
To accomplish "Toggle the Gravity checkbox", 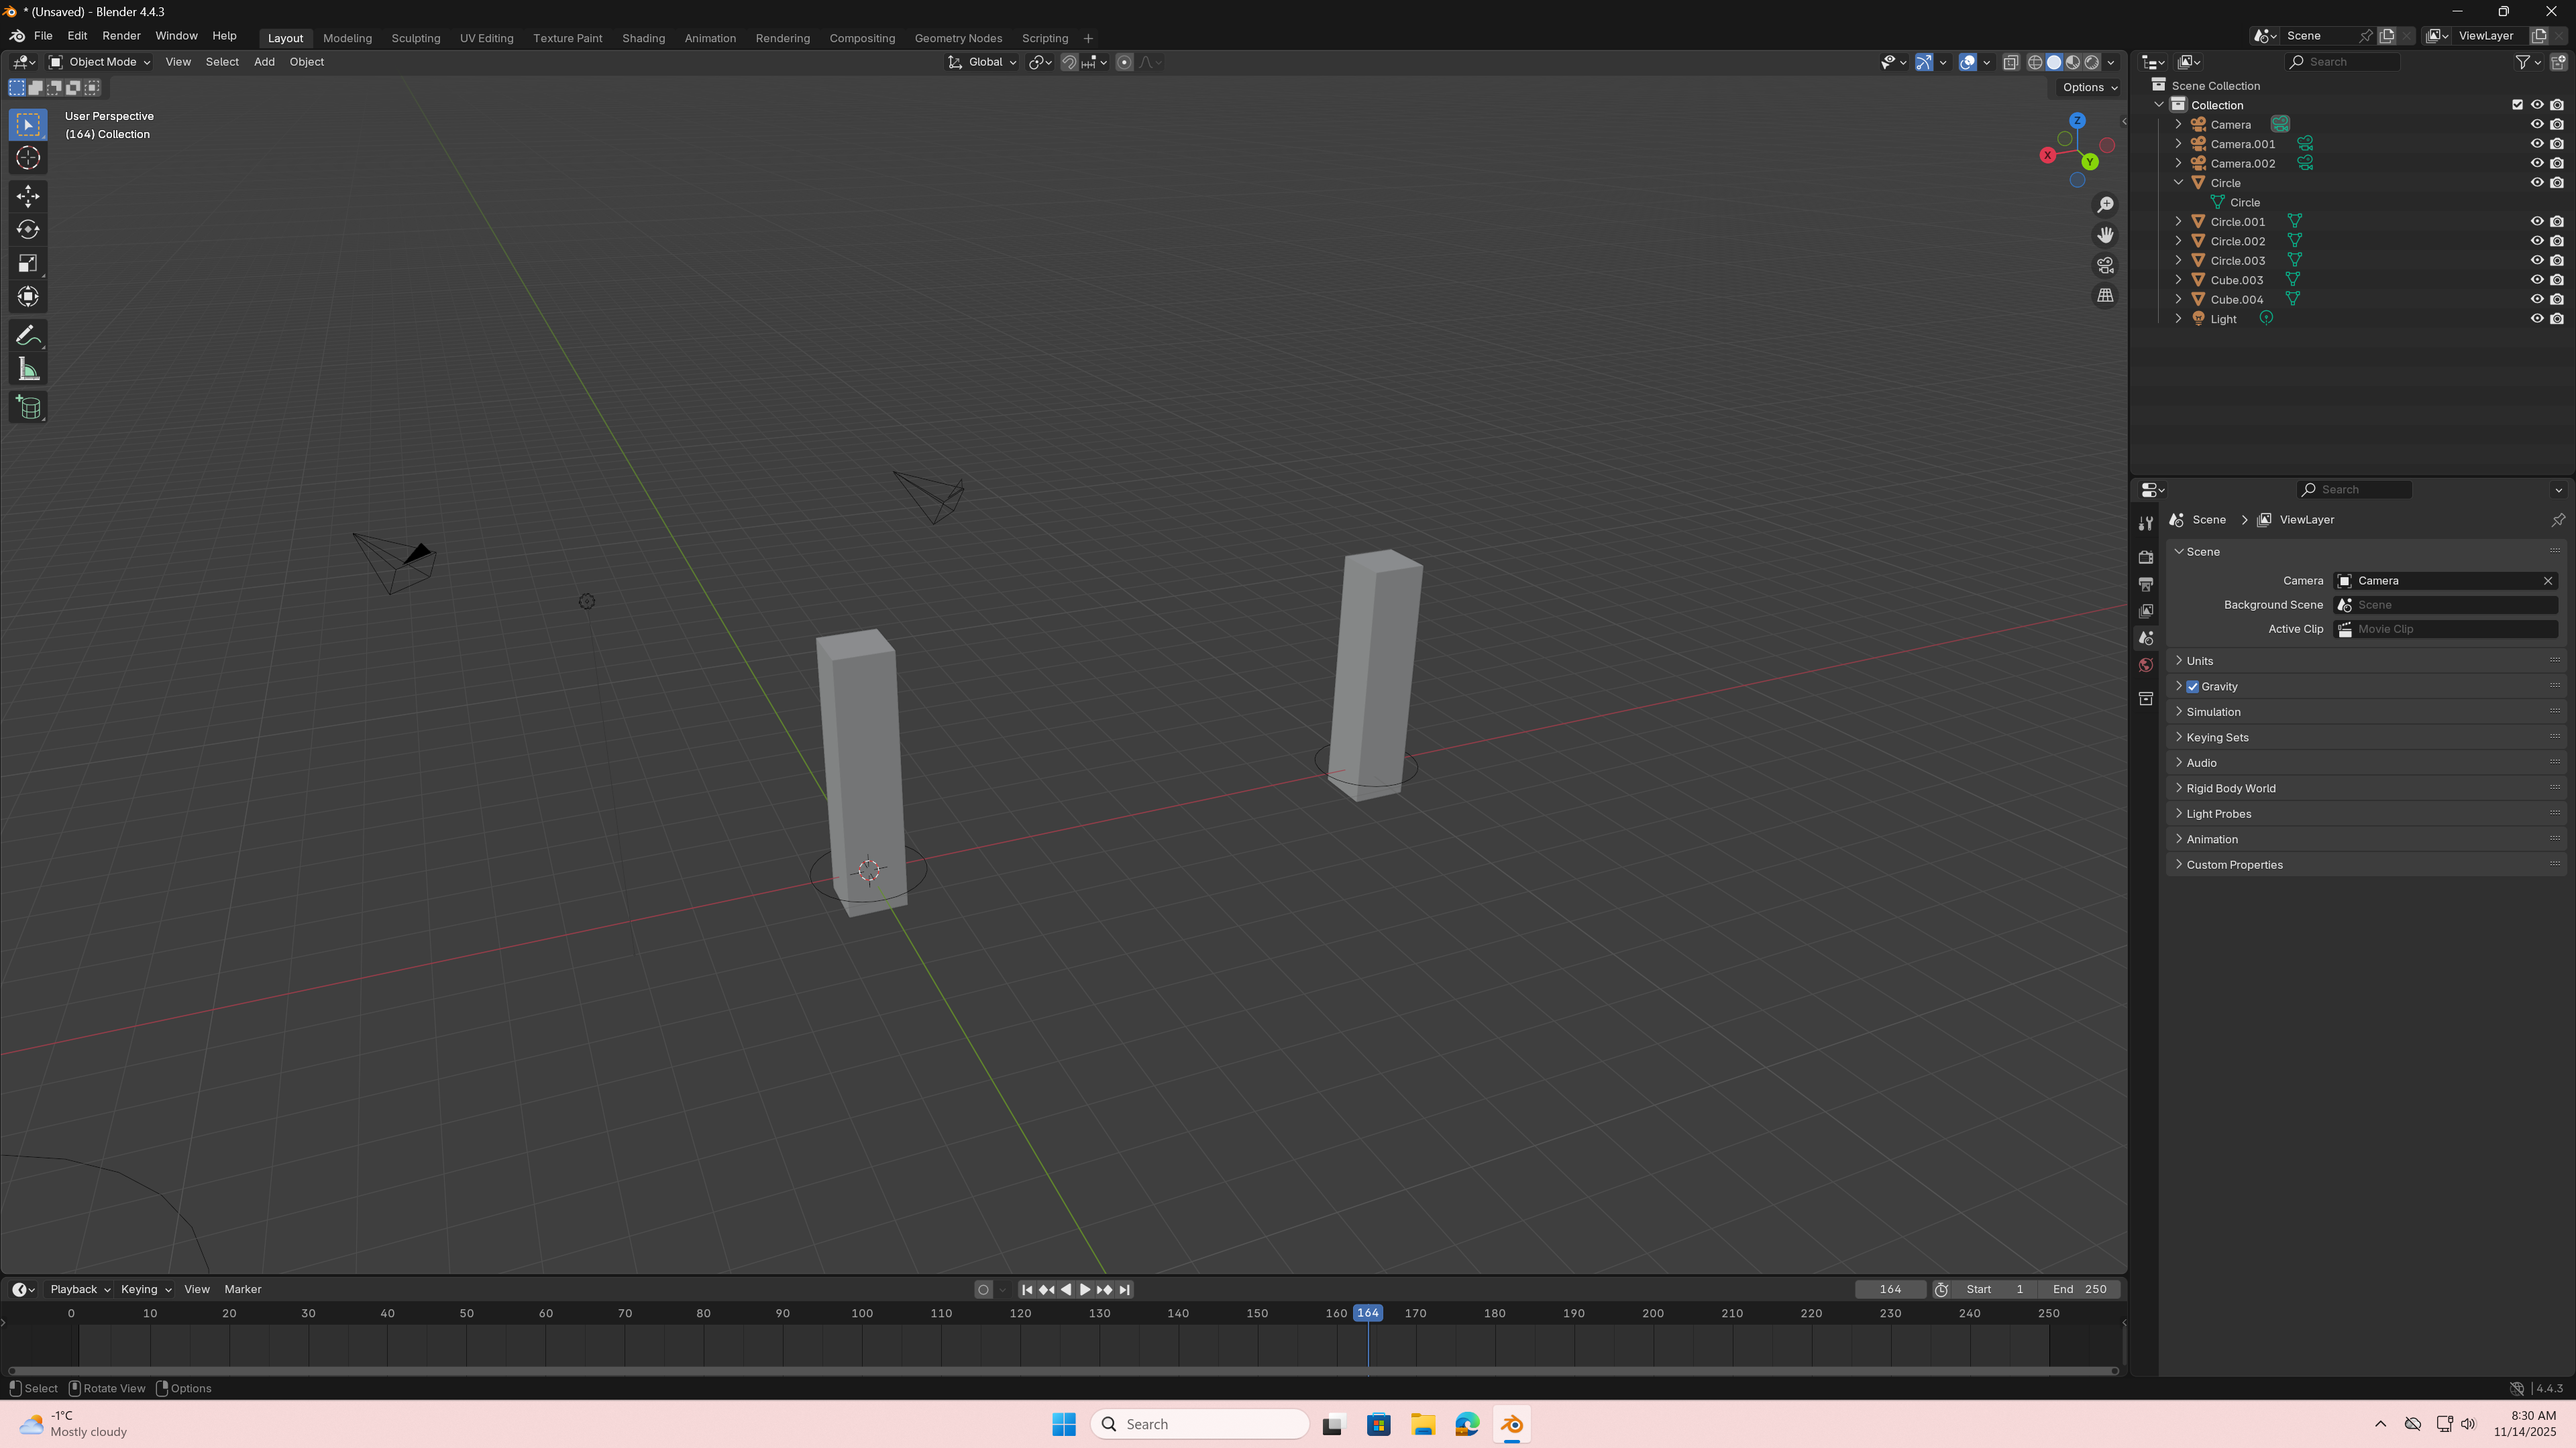I will click(2192, 686).
